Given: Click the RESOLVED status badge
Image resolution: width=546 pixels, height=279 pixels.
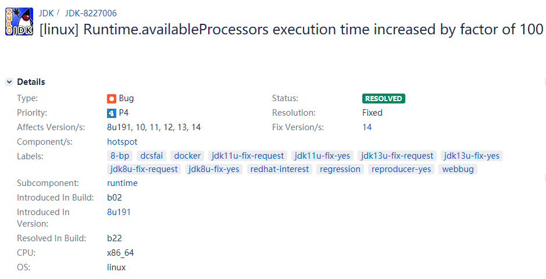Looking at the screenshot, I should coord(383,98).
